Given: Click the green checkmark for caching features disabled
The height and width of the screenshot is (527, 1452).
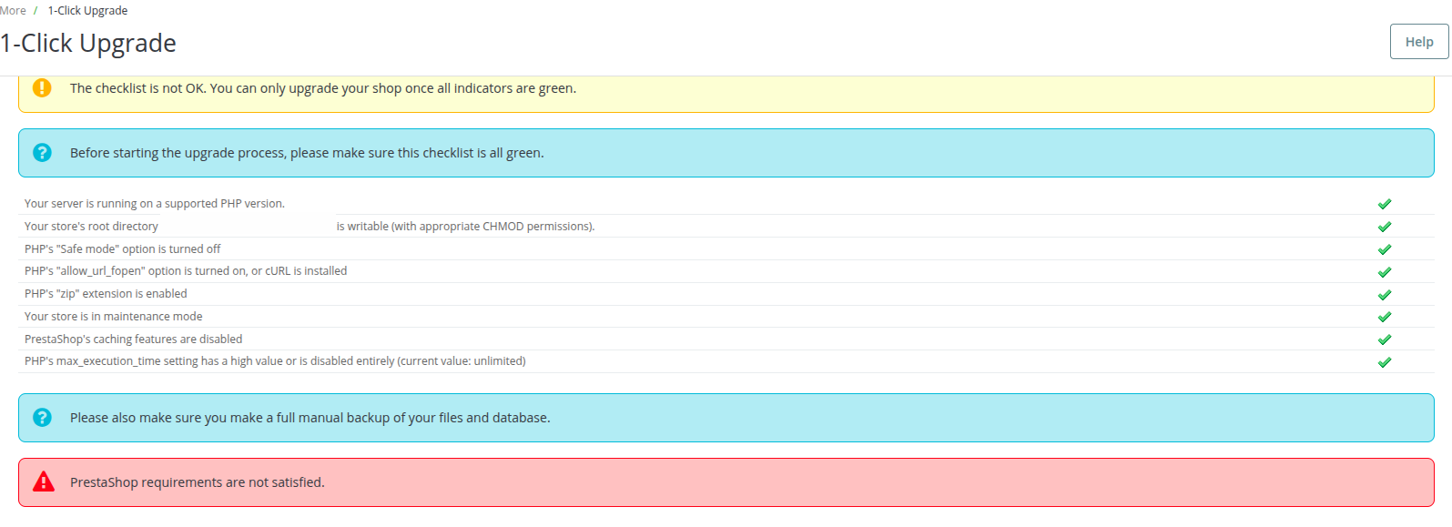Looking at the screenshot, I should tap(1384, 340).
